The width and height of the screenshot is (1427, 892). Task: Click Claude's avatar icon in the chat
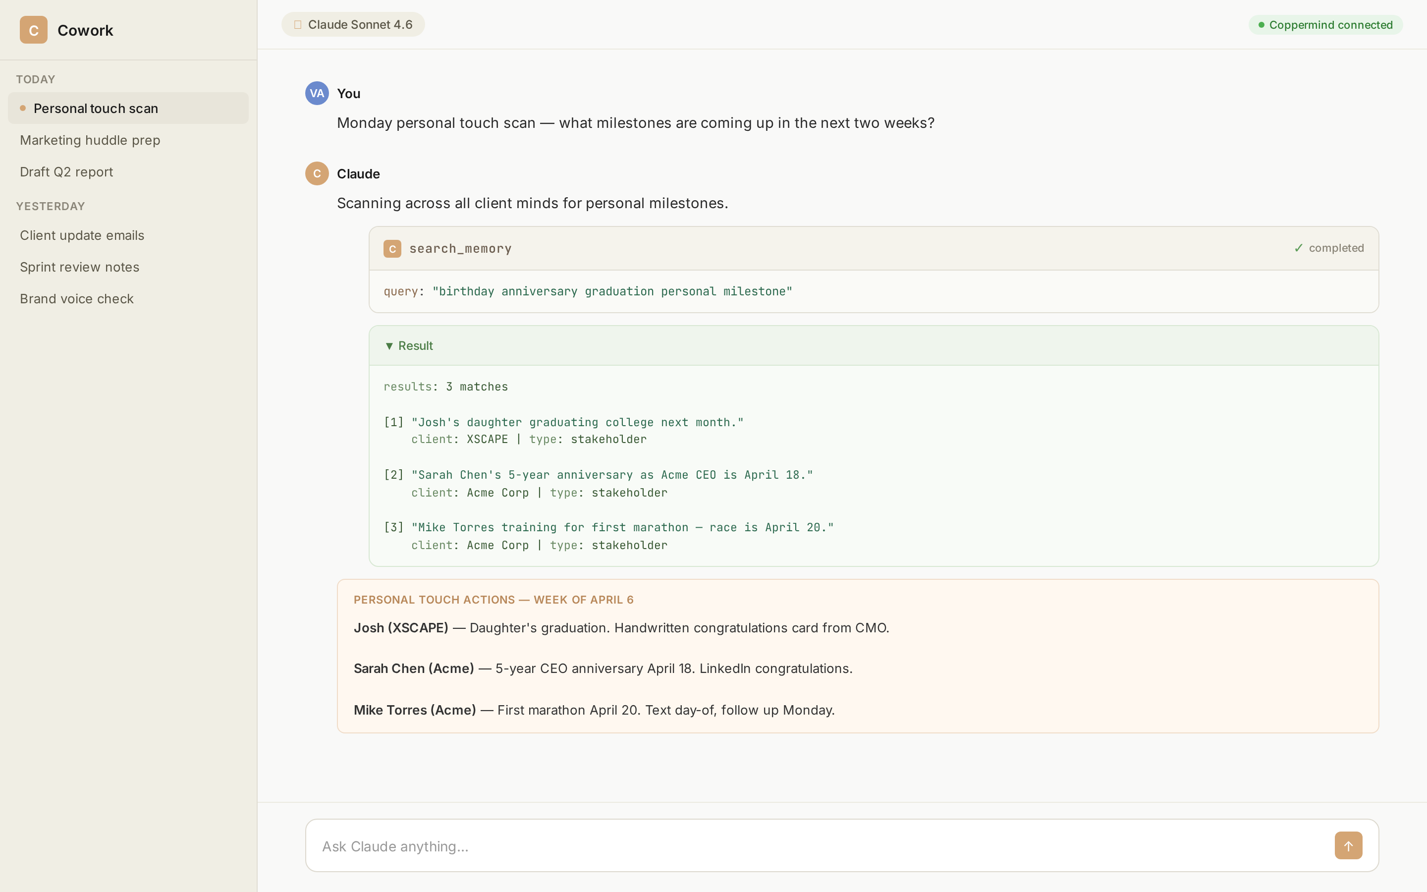[317, 173]
